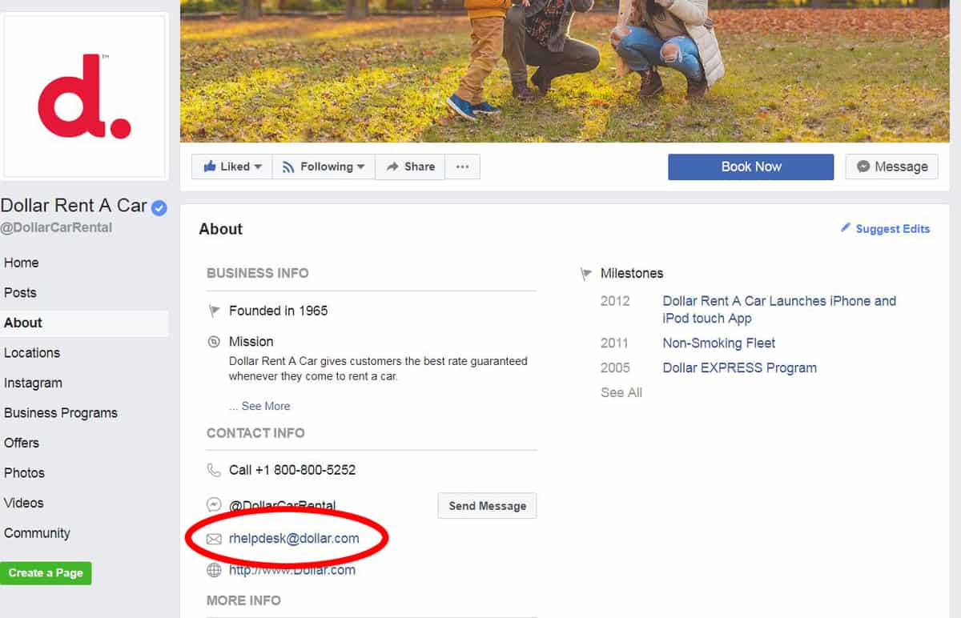Expand mission text with See More

click(x=266, y=406)
